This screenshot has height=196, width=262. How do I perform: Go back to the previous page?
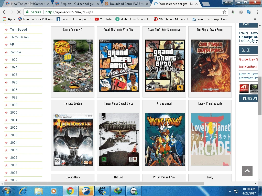[x=5, y=12]
